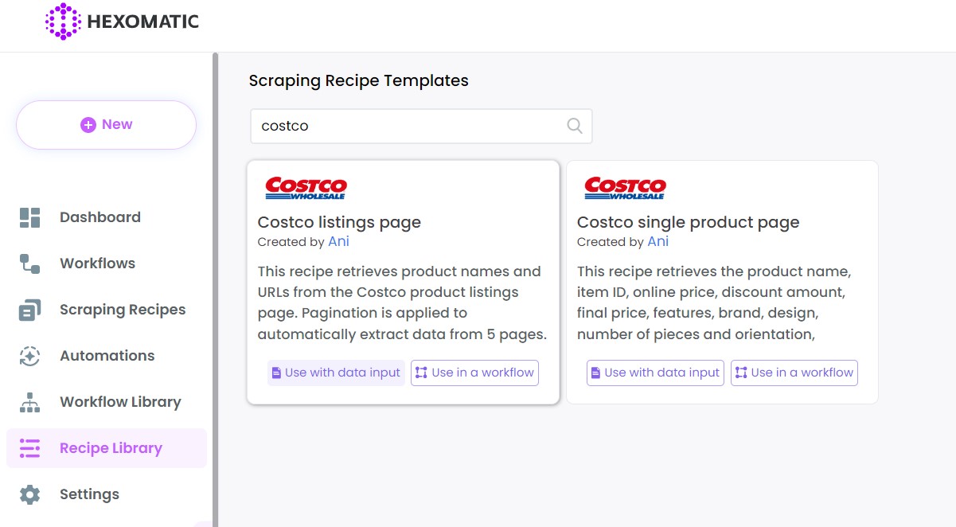The height and width of the screenshot is (527, 956).
Task: Open Settings via the gear icon
Action: click(29, 494)
